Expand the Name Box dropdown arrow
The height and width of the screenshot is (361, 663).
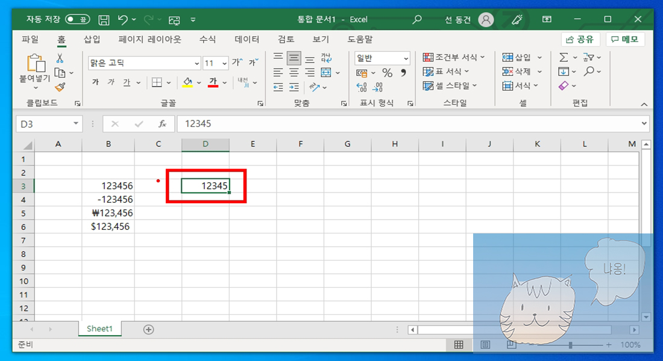pos(76,124)
